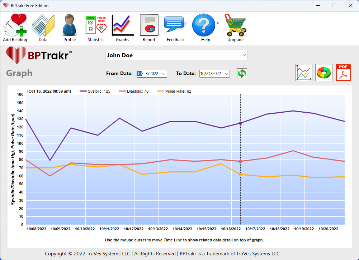Toggle the Diastolic series in the legend
The image size is (359, 260).
[133, 91]
